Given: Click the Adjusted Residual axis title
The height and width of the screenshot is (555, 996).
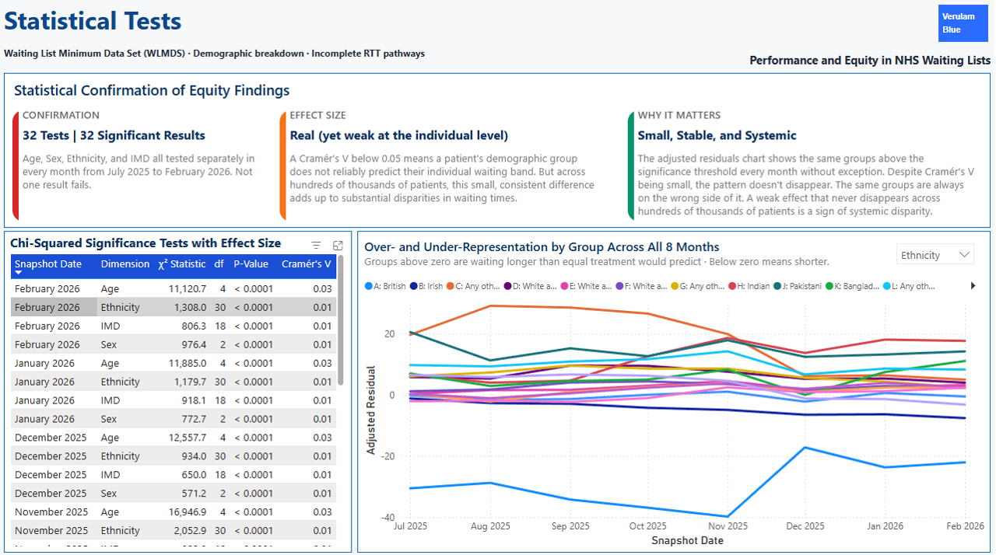Looking at the screenshot, I should [x=372, y=410].
